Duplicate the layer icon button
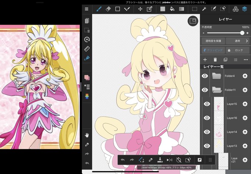 [x=226, y=60]
